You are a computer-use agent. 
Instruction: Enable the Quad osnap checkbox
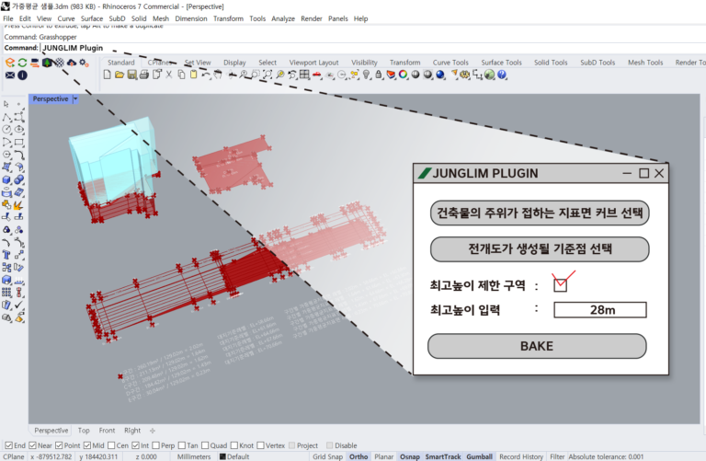pyautogui.click(x=205, y=445)
